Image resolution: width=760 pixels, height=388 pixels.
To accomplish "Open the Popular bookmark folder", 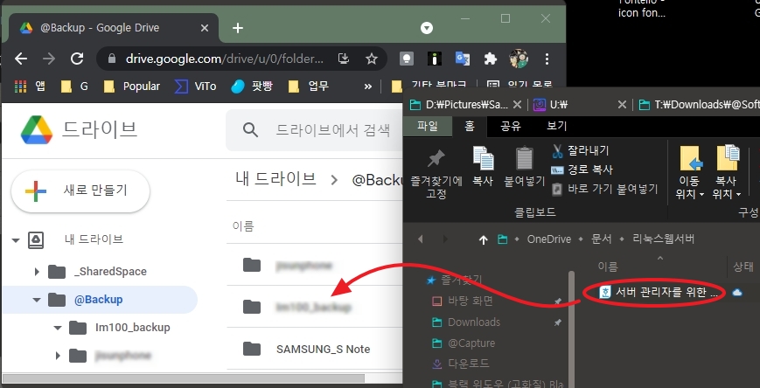I will pos(132,87).
